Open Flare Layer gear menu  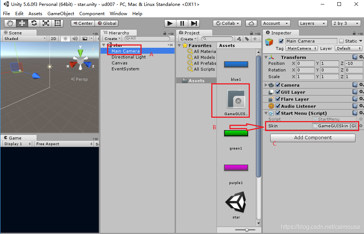[x=361, y=99]
